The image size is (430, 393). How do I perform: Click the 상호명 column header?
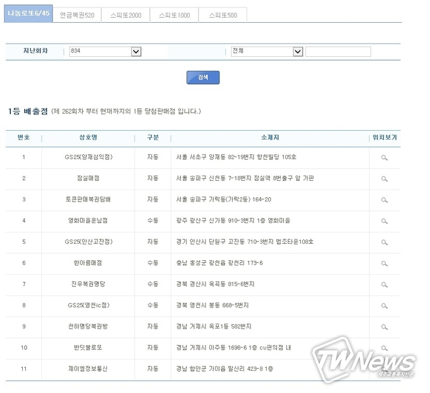click(x=88, y=138)
